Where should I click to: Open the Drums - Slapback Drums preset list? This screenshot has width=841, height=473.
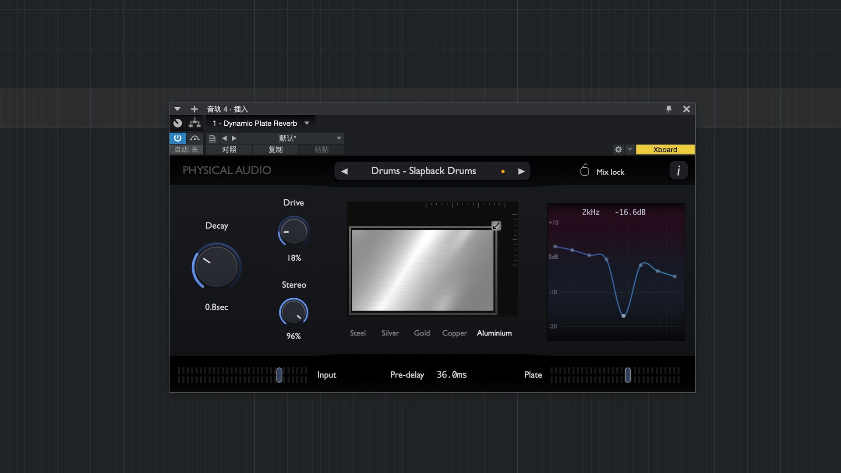pyautogui.click(x=424, y=171)
